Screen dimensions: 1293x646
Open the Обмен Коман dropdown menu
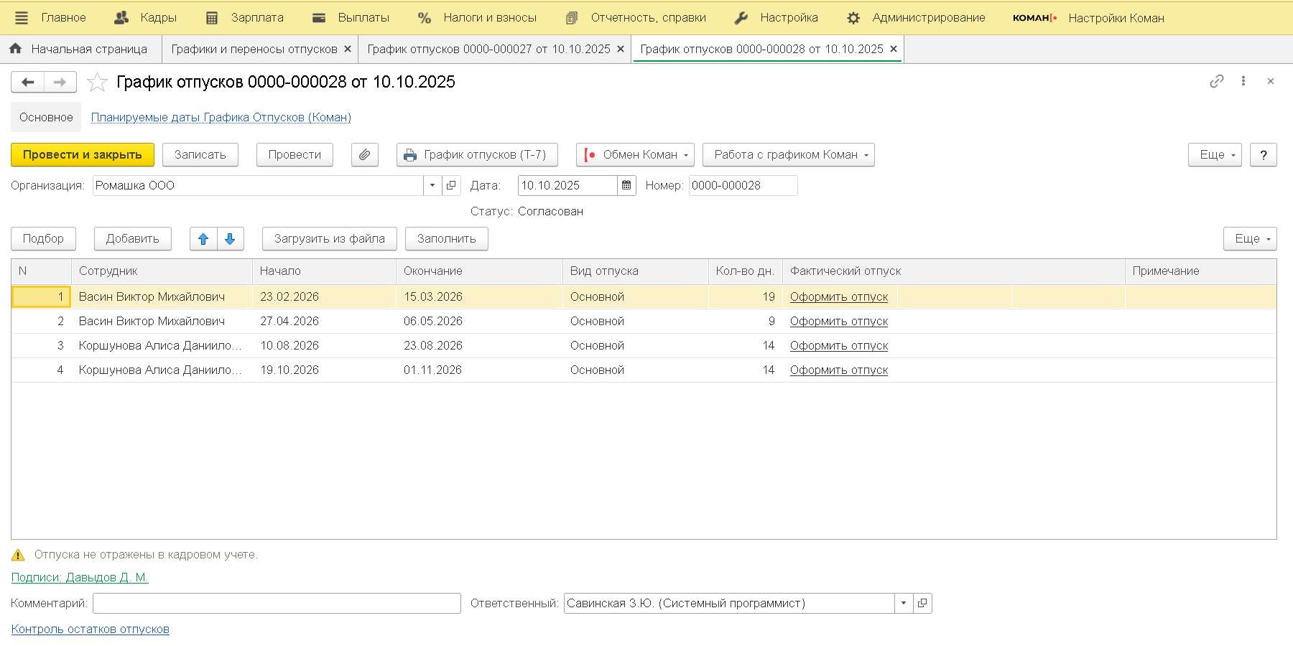click(635, 155)
